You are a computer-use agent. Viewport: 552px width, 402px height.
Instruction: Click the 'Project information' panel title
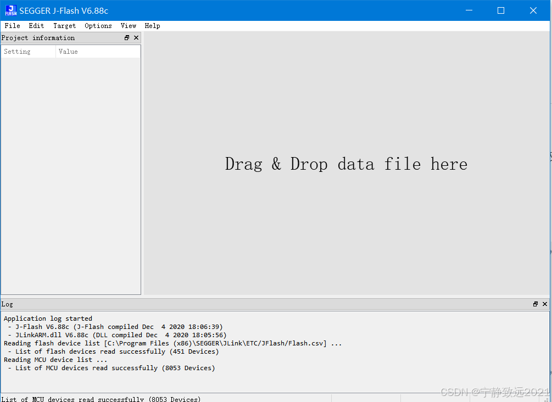[38, 38]
